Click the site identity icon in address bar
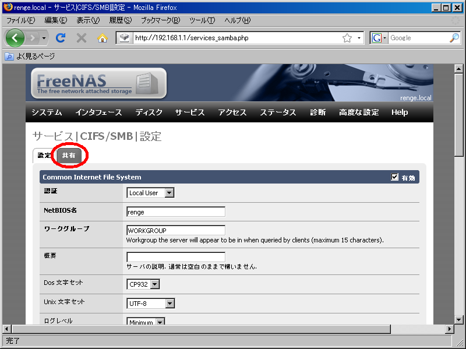Image resolution: width=466 pixels, height=349 pixels. click(x=125, y=38)
